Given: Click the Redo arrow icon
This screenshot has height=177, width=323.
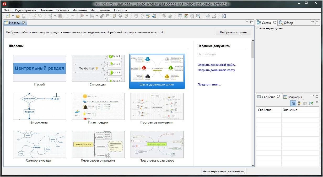Looking at the screenshot, I should tap(40, 16).
